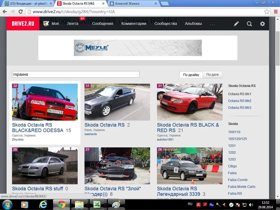The height and width of the screenshot is (210, 280).
Task: Sort by По дате
Action: tap(213, 75)
